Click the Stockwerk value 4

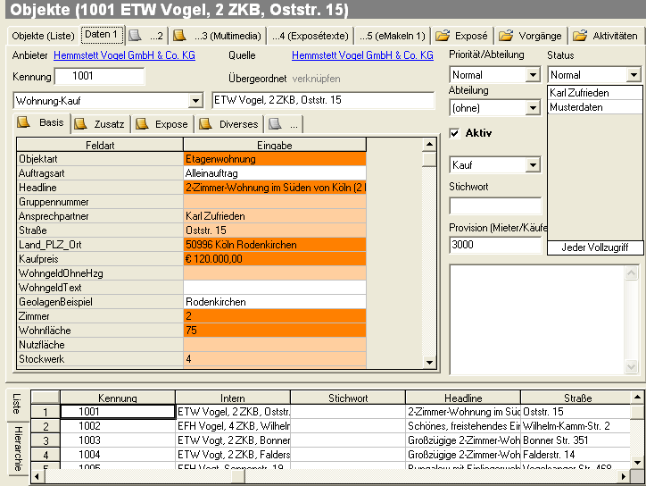[x=275, y=359]
